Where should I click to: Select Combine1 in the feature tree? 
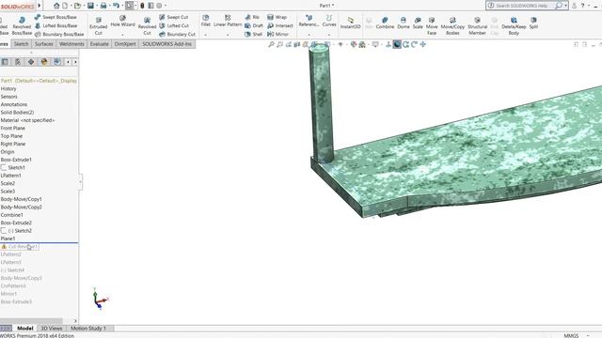[12, 215]
